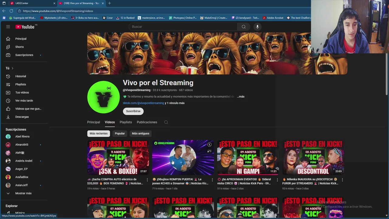The image size is (389, 219).
Task: Open a new browser tab
Action: [x=109, y=3]
